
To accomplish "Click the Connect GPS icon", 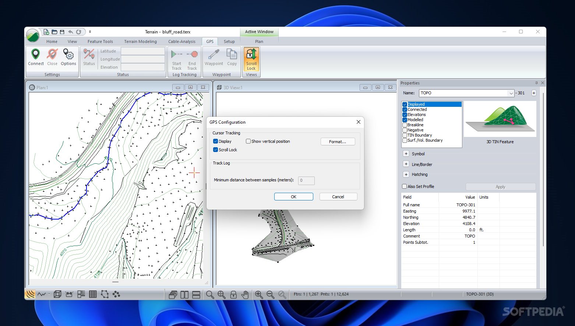I will 36,54.
